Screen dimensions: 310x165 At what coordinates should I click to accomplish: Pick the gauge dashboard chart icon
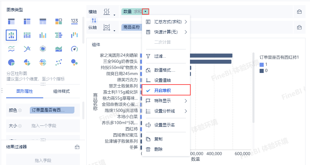coord(74,49)
